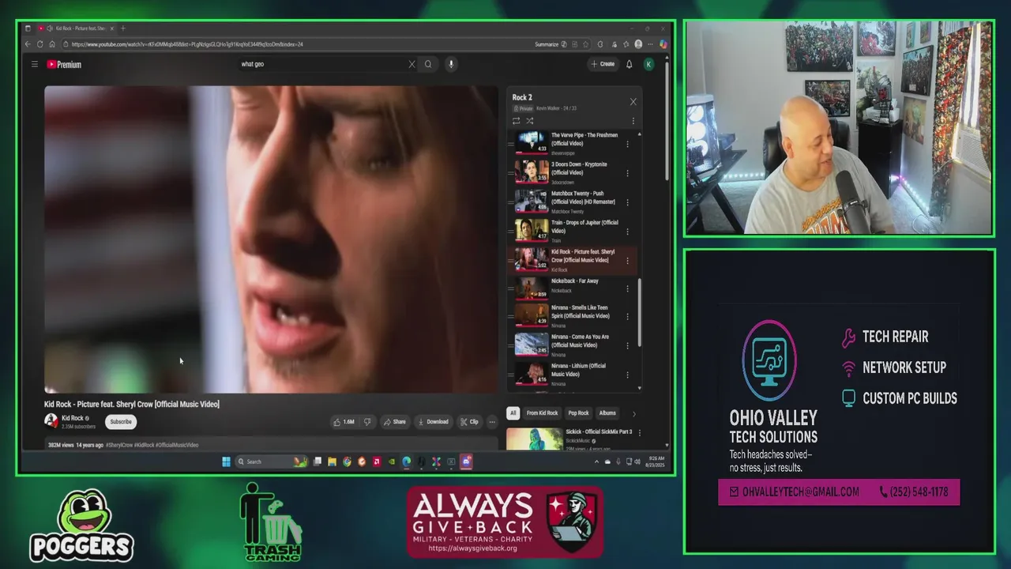1011x569 pixels.
Task: Play Nirvana - Smells Like Teen Spirit
Action: coord(575,315)
